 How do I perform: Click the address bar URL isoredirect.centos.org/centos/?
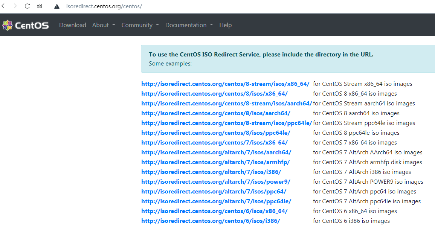[x=104, y=6]
